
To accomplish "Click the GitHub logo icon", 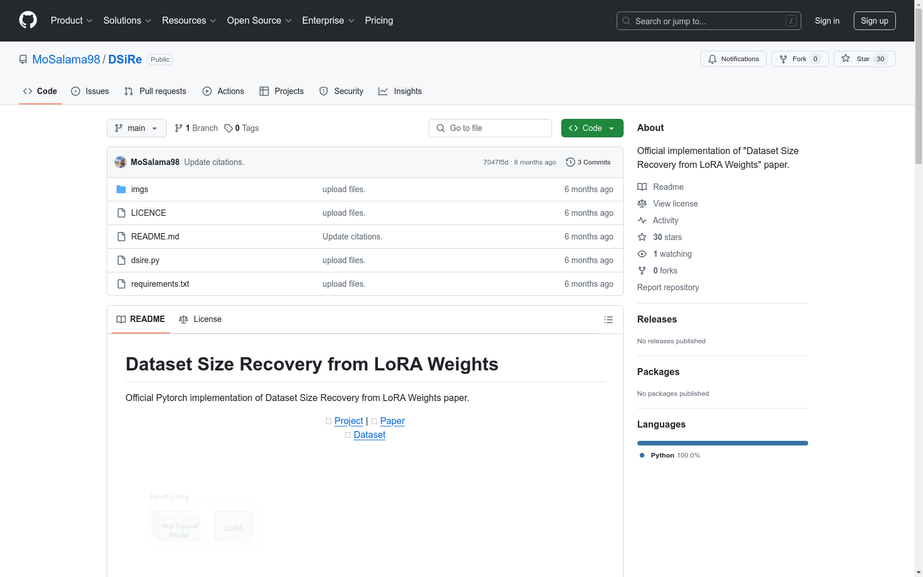I will coord(28,20).
